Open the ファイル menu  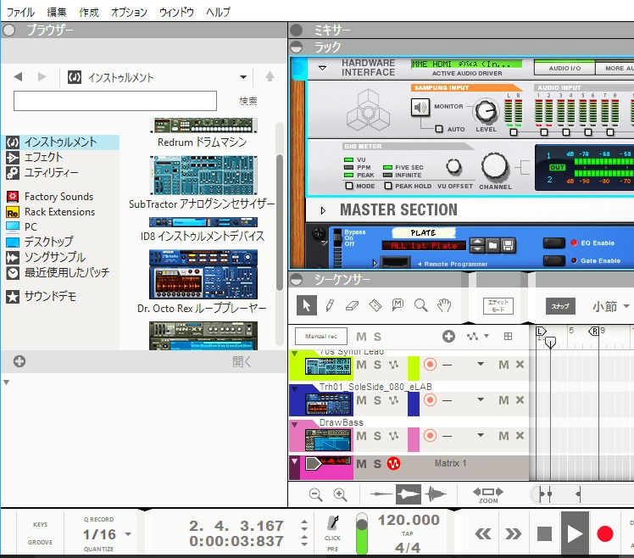(20, 12)
